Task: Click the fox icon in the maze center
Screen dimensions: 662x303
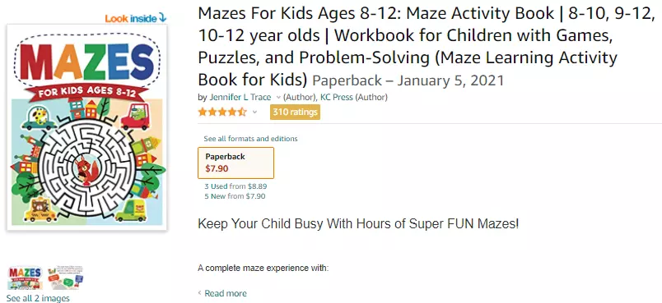Action: click(86, 169)
